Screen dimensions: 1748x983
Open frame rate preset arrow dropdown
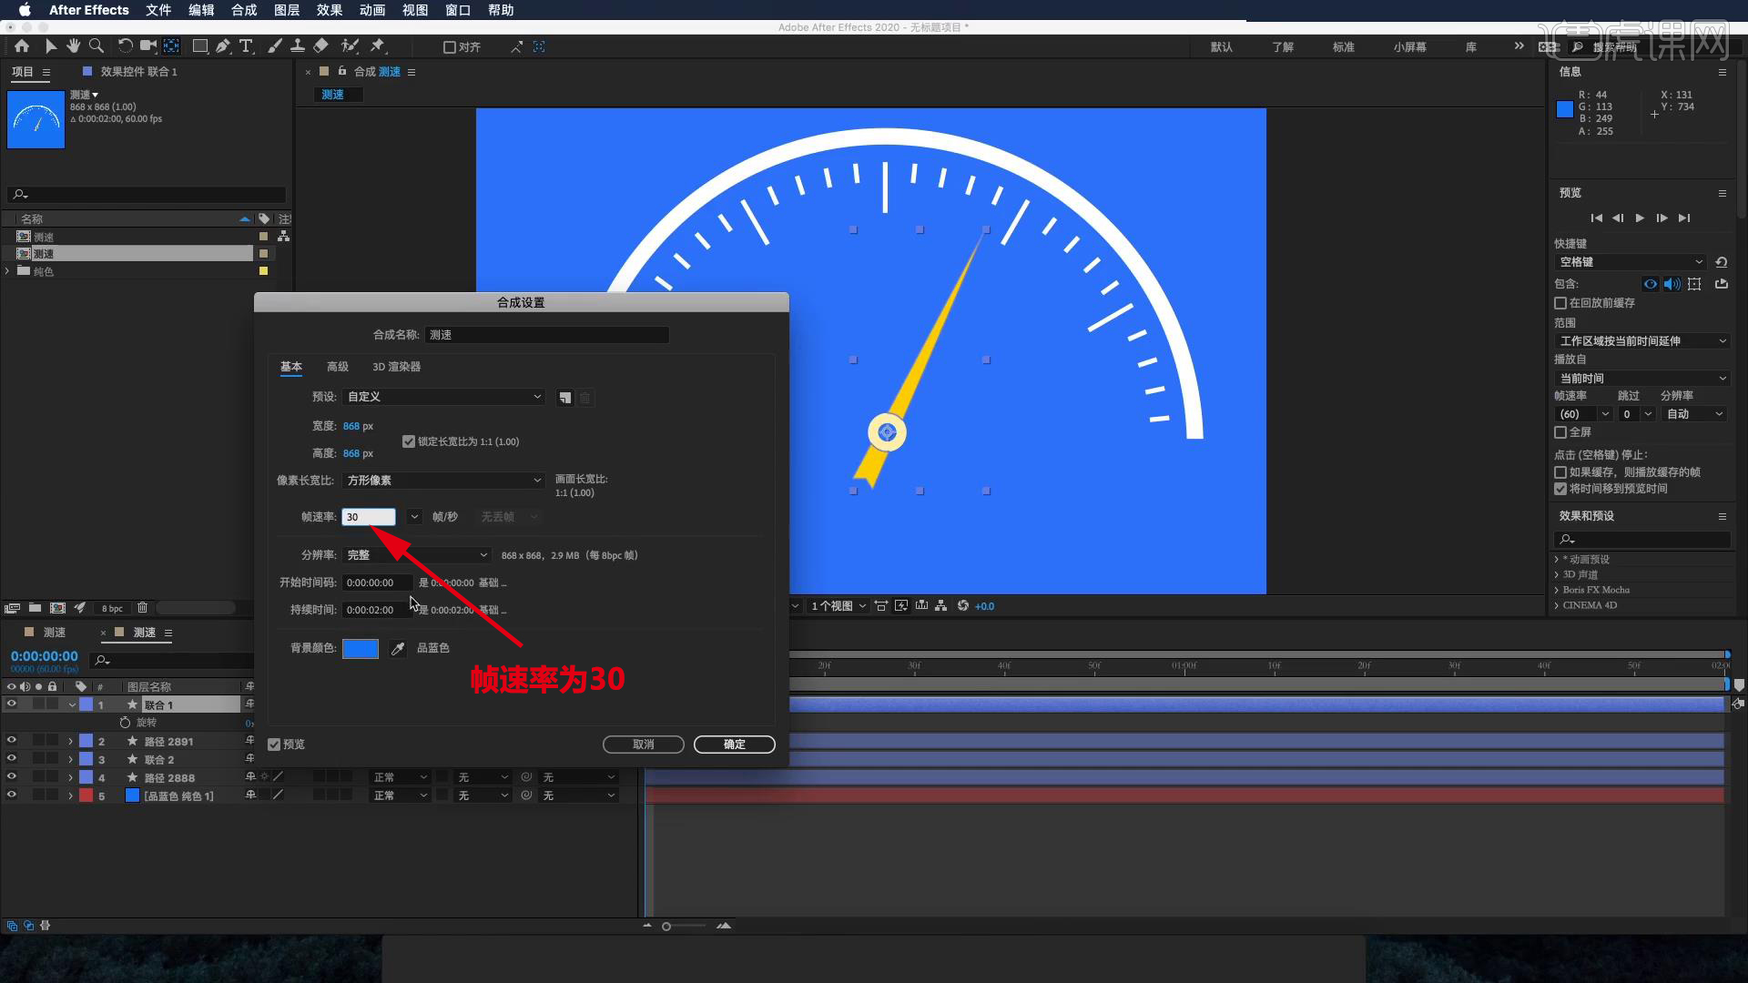coord(414,517)
